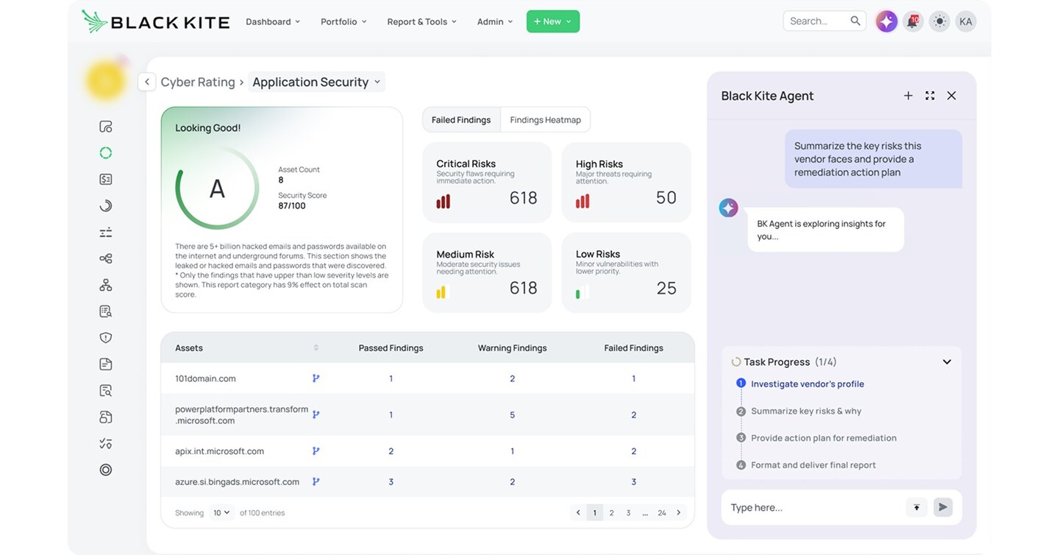Viewport: 1059px width, 555px height.
Task: Click the search magnifier icon
Action: pyautogui.click(x=855, y=21)
